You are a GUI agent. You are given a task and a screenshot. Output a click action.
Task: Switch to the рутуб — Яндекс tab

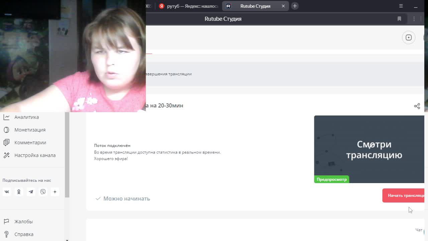(189, 6)
